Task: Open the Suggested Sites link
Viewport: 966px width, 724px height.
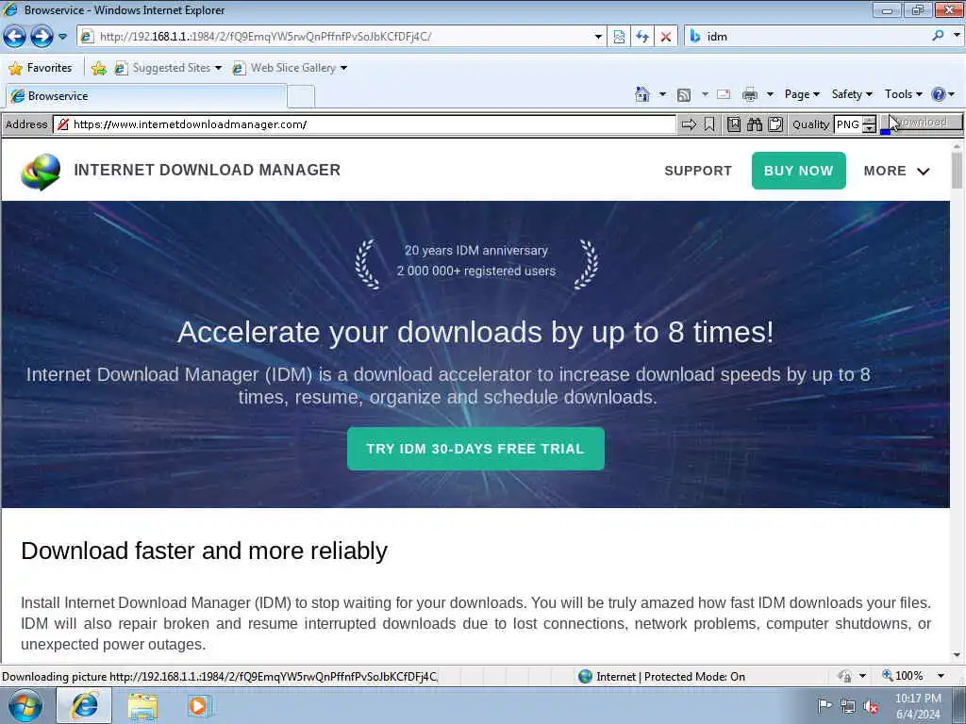Action: (x=168, y=68)
